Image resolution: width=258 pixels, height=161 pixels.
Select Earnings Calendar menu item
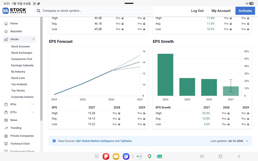click(x=22, y=65)
